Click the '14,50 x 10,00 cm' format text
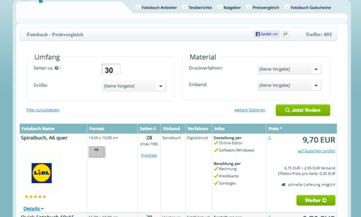This screenshot has width=361, height=217. click(103, 138)
